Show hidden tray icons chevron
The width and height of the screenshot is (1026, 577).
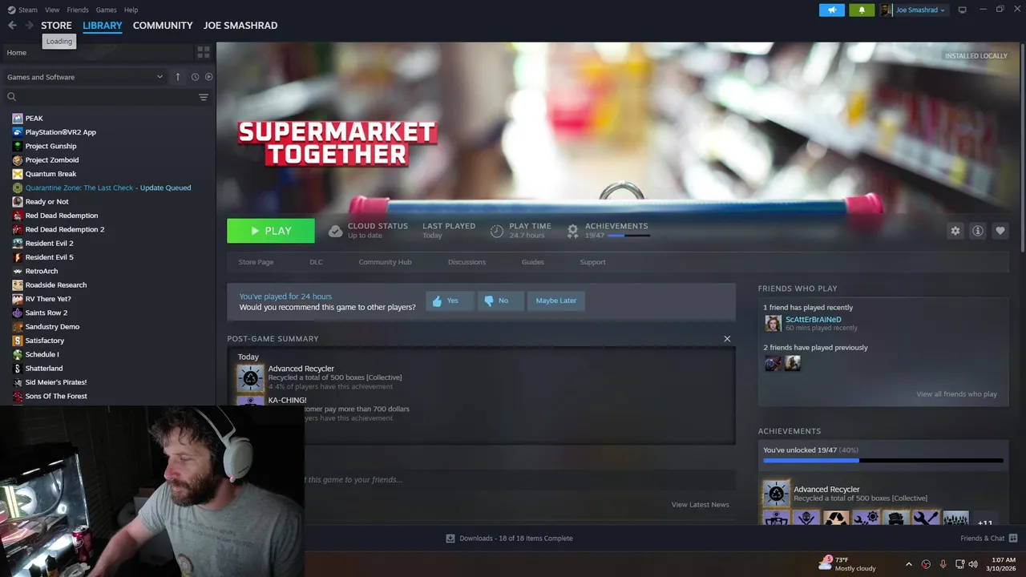pyautogui.click(x=908, y=564)
